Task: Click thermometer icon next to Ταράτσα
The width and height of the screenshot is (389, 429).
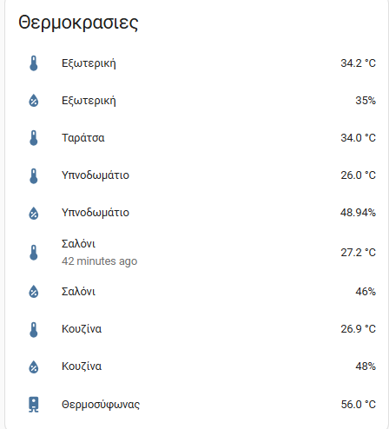Action: (x=34, y=138)
